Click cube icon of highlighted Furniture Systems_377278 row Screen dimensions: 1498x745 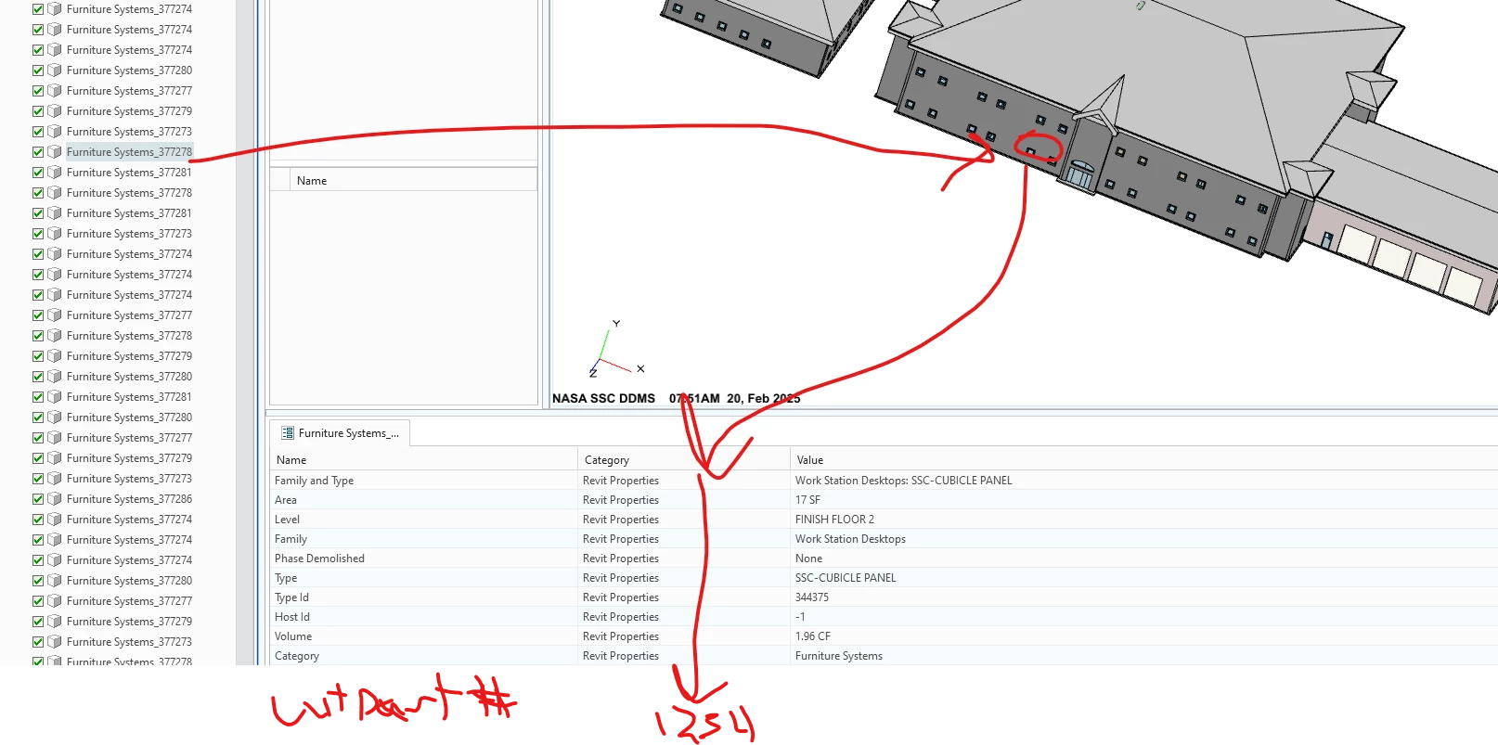(55, 152)
